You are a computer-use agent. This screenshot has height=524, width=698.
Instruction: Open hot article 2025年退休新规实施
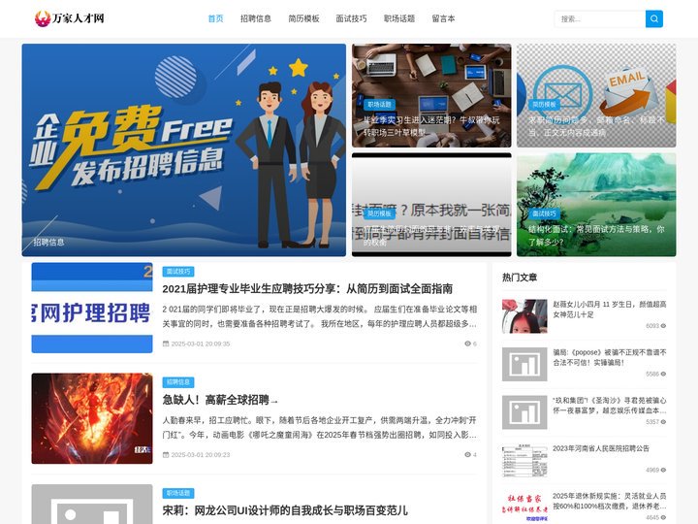pos(610,502)
